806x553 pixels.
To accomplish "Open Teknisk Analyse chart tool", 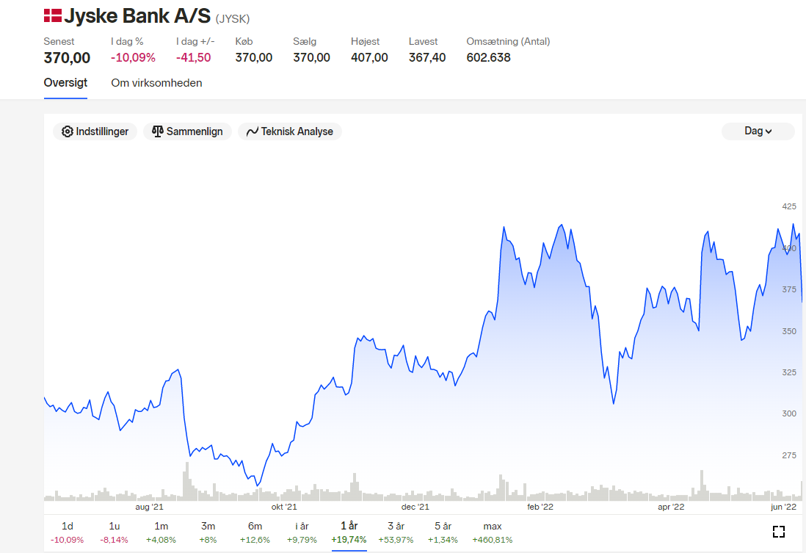I will 290,131.
